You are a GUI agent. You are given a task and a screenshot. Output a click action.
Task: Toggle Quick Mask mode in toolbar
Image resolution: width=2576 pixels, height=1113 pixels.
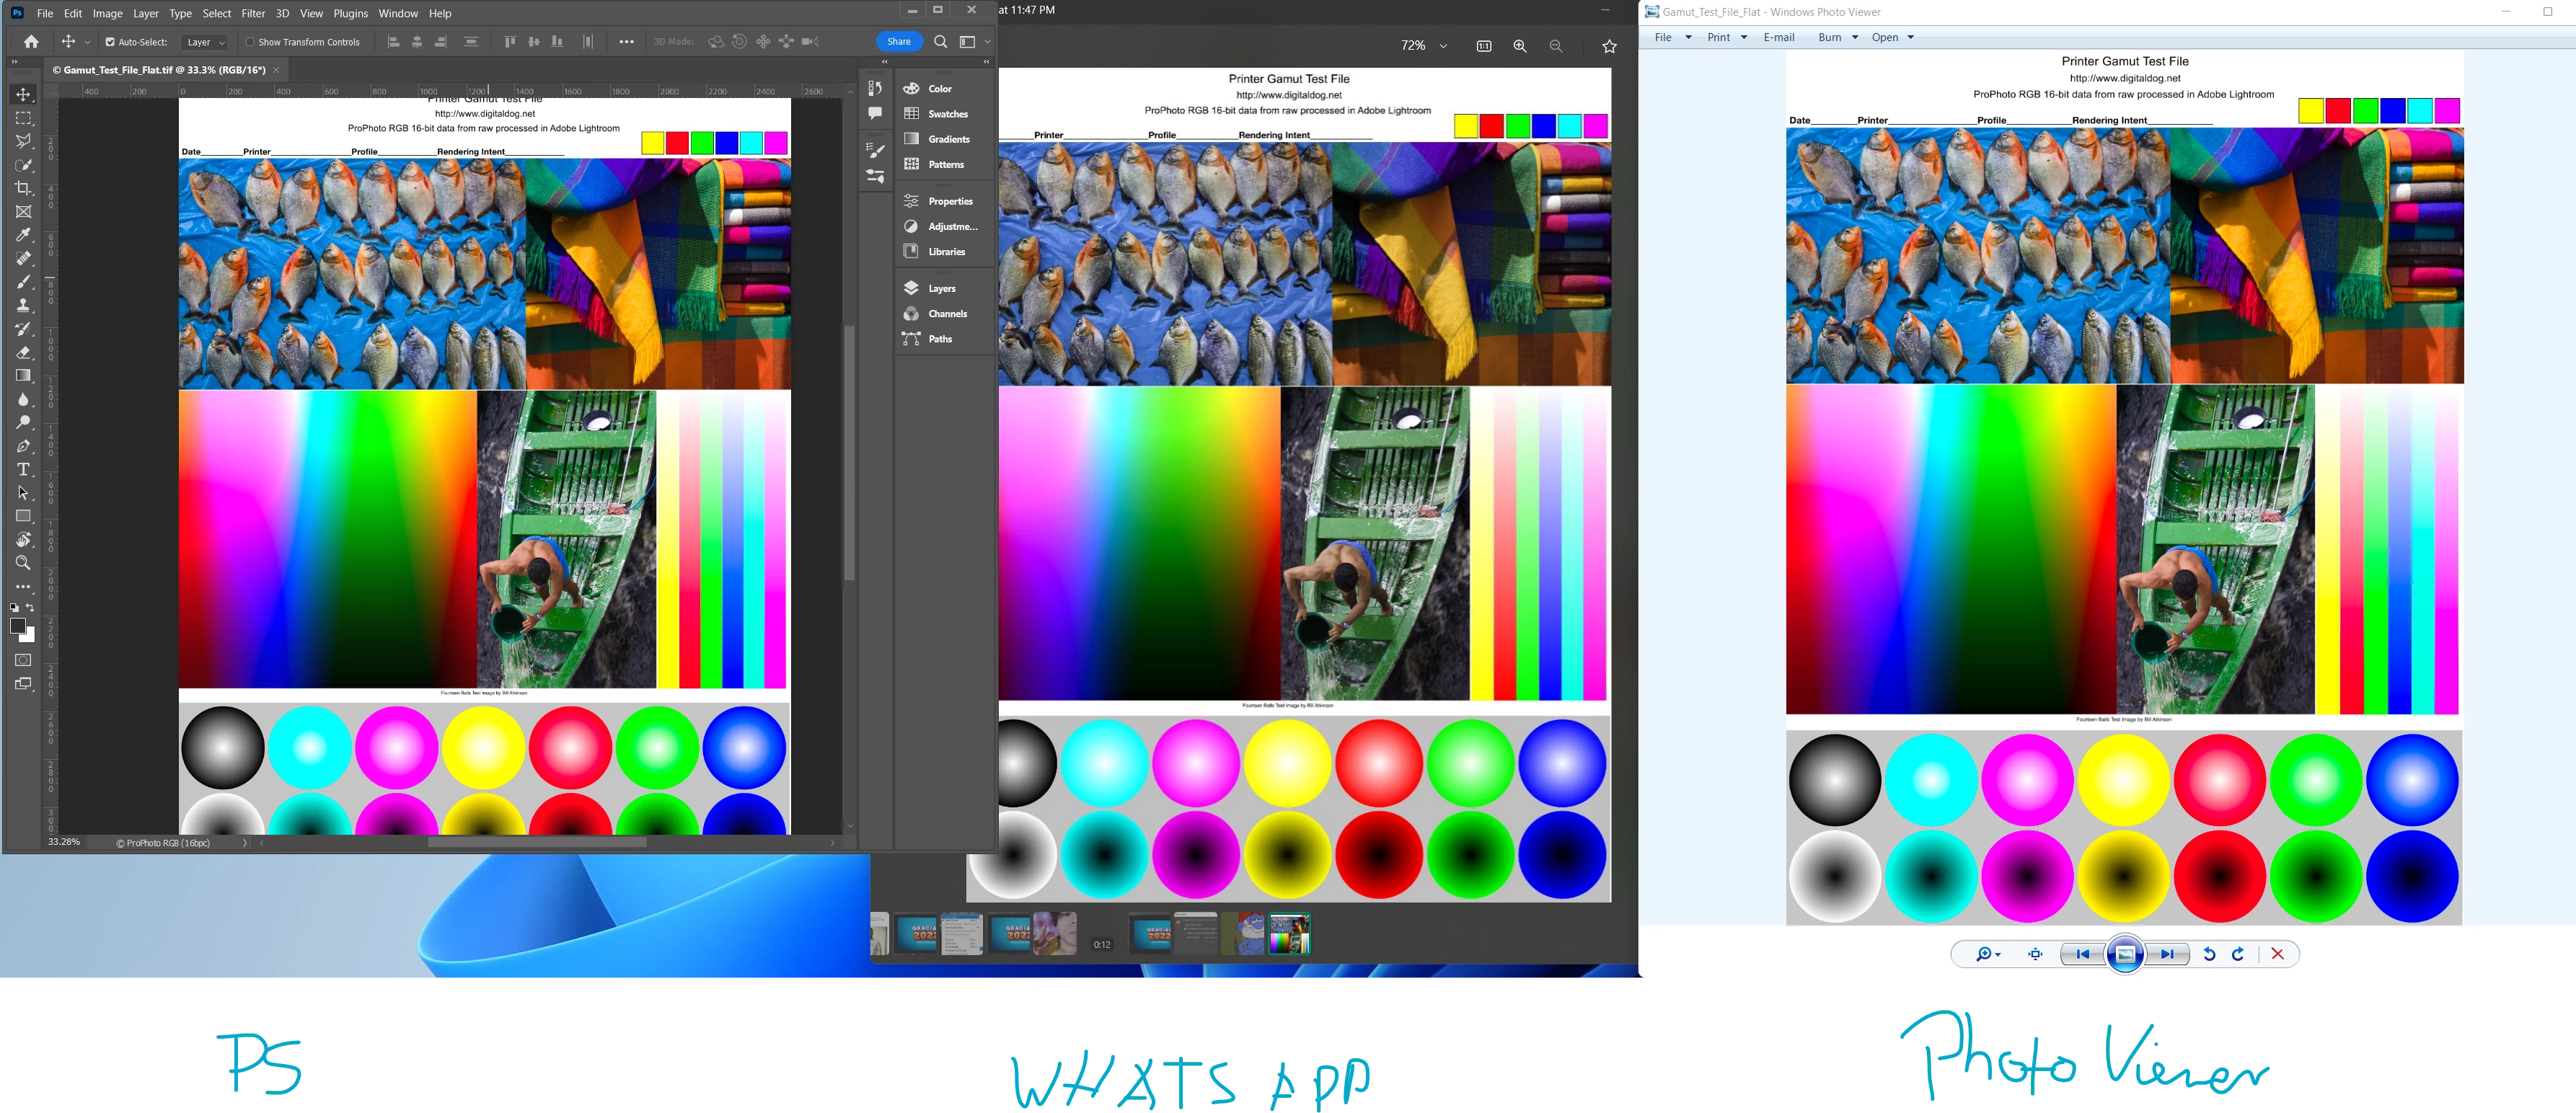pyautogui.click(x=23, y=660)
